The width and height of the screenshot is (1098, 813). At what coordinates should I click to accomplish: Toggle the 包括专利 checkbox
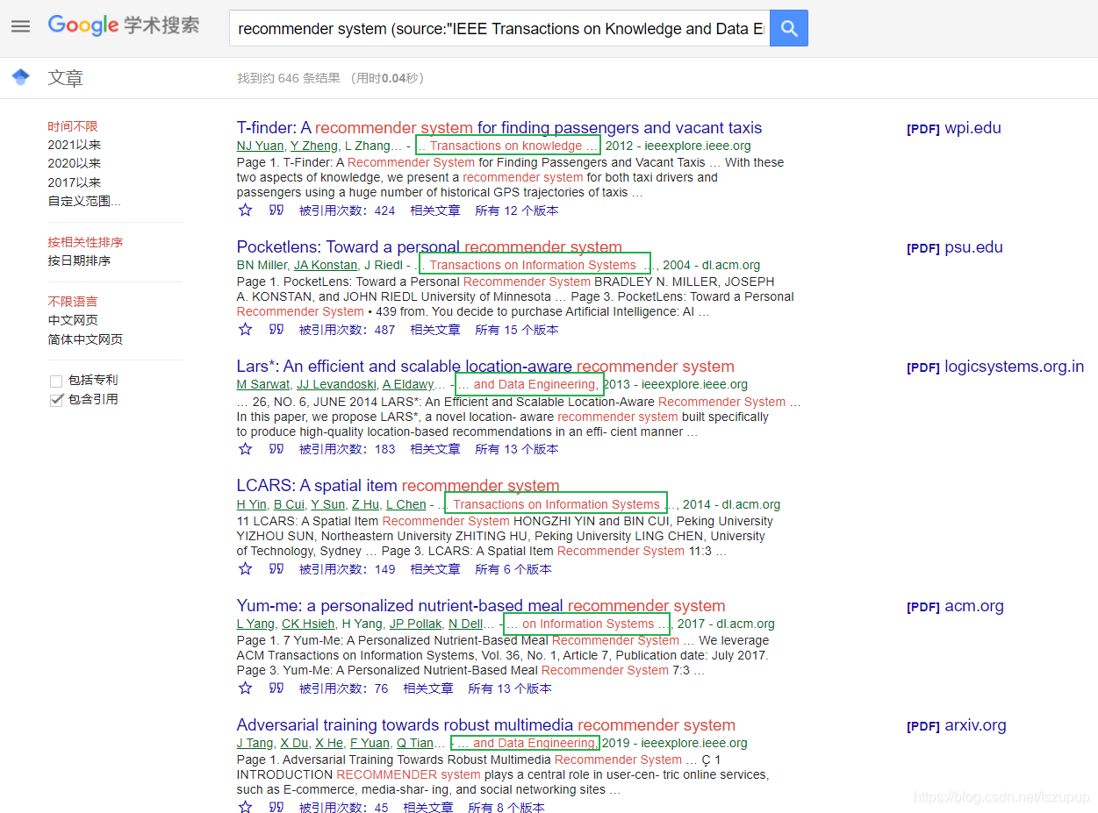(x=56, y=381)
